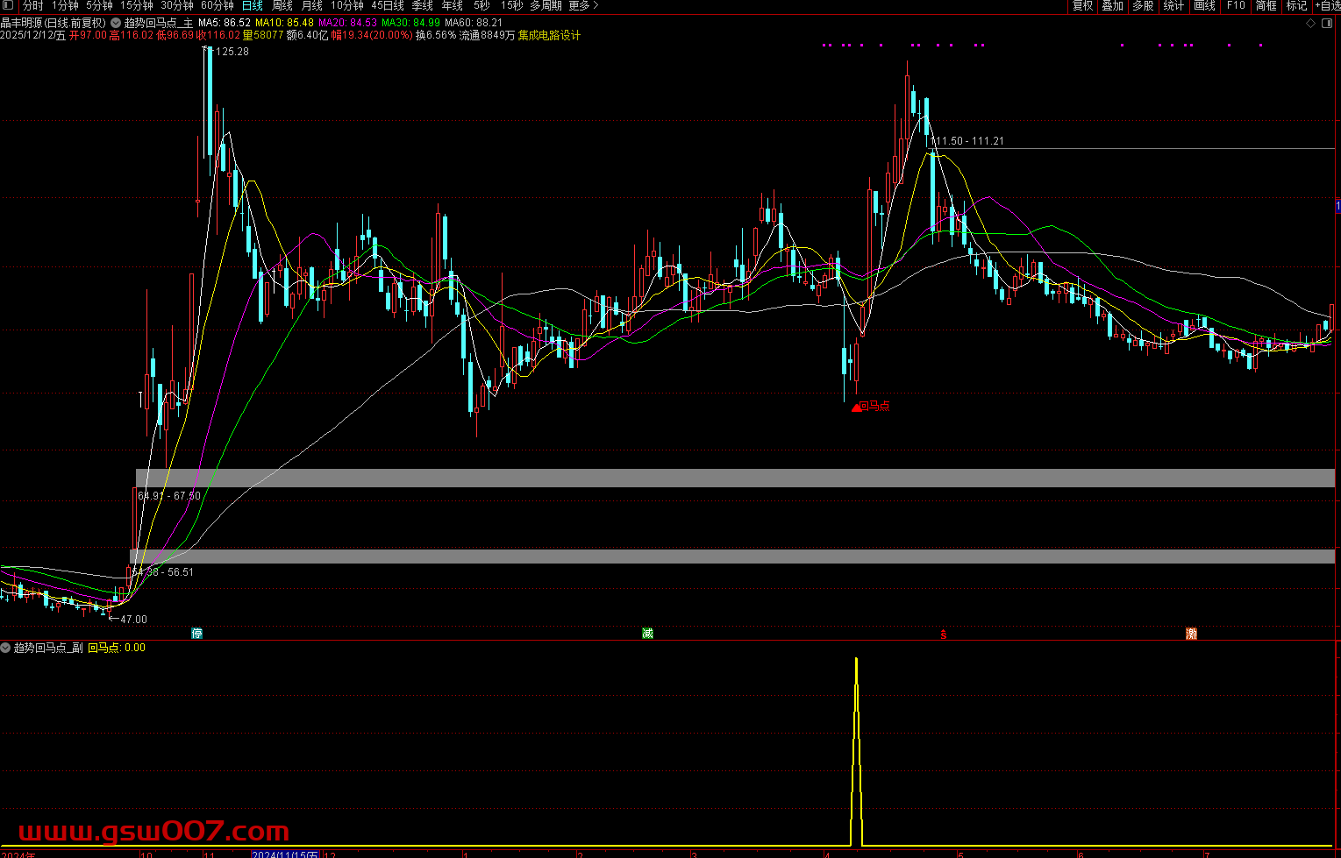
Task: Switch to the 60分钟 period tab
Action: (217, 6)
